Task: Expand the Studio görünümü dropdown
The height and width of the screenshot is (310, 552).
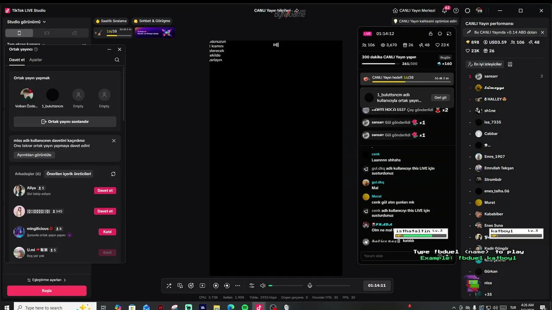Action: point(27,22)
